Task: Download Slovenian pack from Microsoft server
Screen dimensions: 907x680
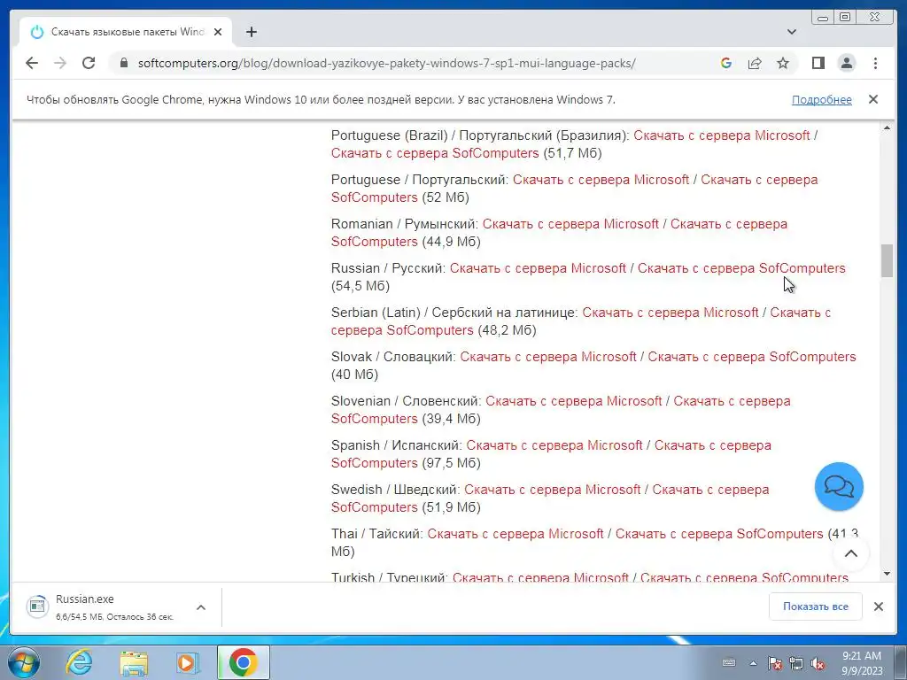Action: coord(573,401)
